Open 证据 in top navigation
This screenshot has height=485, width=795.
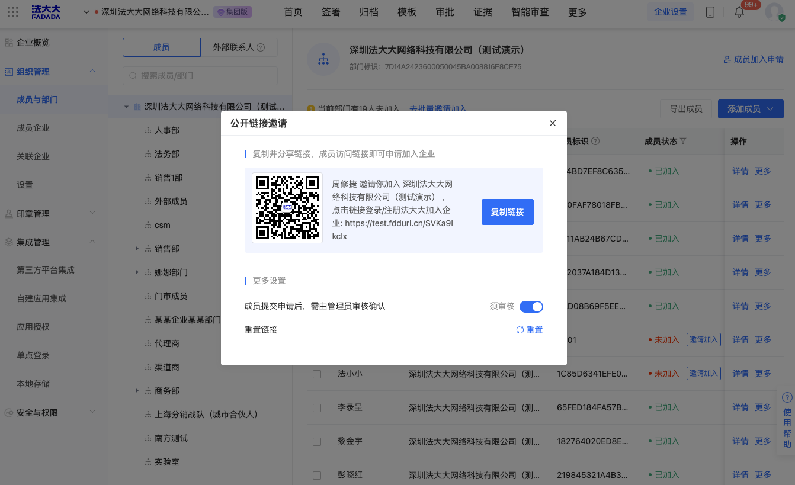pyautogui.click(x=483, y=12)
